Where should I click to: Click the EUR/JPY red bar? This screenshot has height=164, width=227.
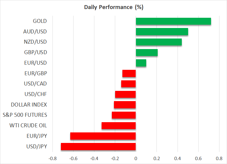[103, 136]
